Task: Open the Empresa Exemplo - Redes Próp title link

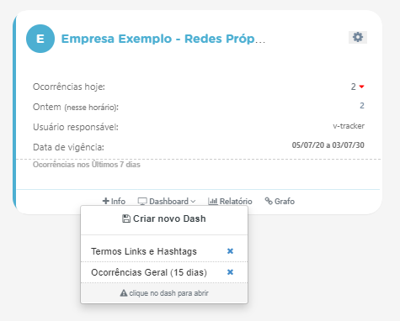Action: (x=163, y=39)
